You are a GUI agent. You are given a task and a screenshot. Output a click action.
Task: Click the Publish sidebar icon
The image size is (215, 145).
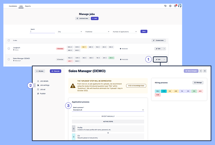click(38, 93)
